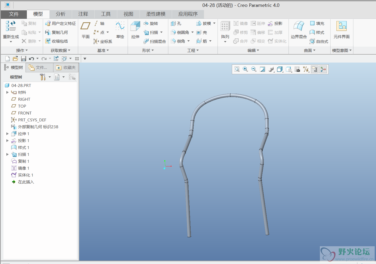Open the 文件... folder browser tab
The height and width of the screenshot is (264, 376).
[x=39, y=68]
